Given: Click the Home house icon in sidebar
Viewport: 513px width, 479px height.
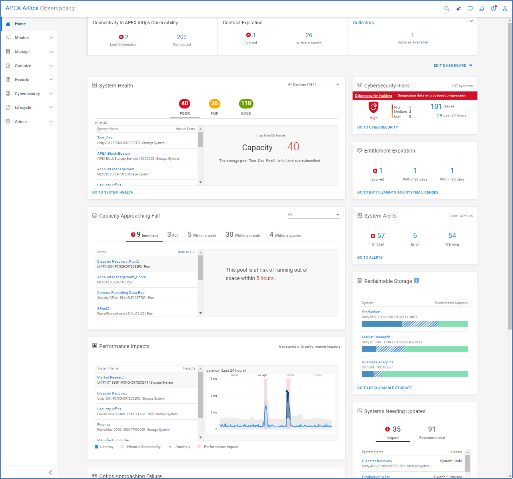Looking at the screenshot, I should click(8, 24).
